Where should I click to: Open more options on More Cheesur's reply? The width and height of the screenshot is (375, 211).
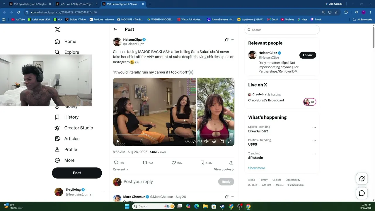[x=232, y=197]
